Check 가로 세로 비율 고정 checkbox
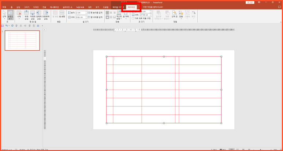Viewport: 283px width, 151px height. pyautogui.click(x=133, y=18)
